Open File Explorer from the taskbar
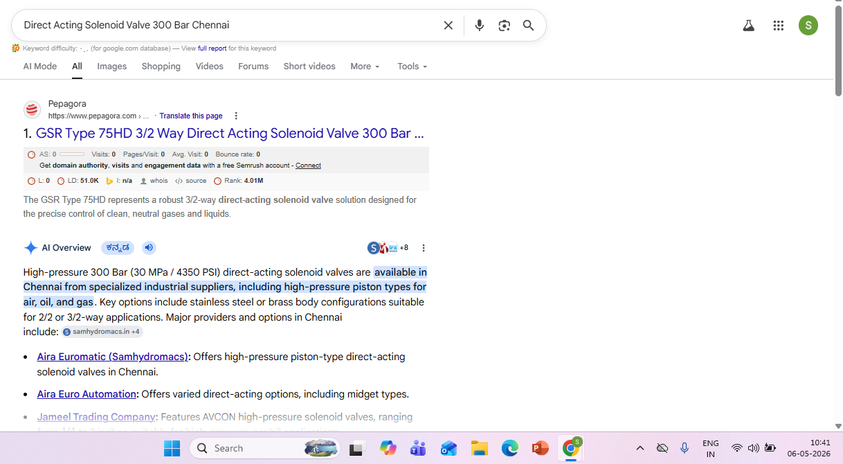 coord(479,449)
